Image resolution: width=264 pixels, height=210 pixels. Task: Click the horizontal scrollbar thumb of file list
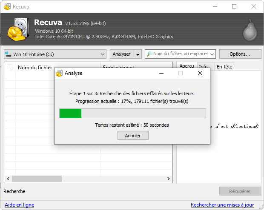(37, 179)
